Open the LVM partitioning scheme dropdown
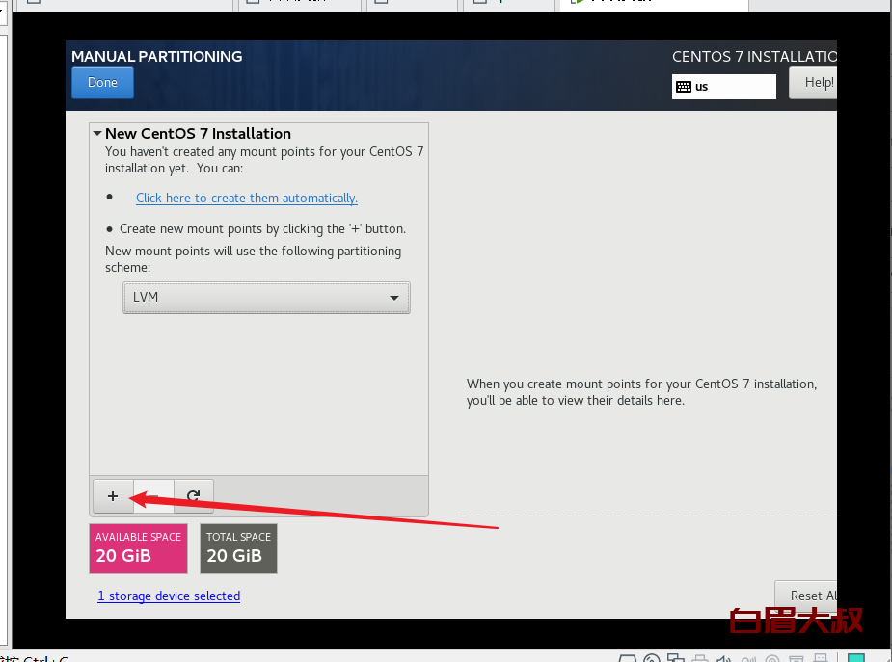The height and width of the screenshot is (662, 892). tap(266, 297)
